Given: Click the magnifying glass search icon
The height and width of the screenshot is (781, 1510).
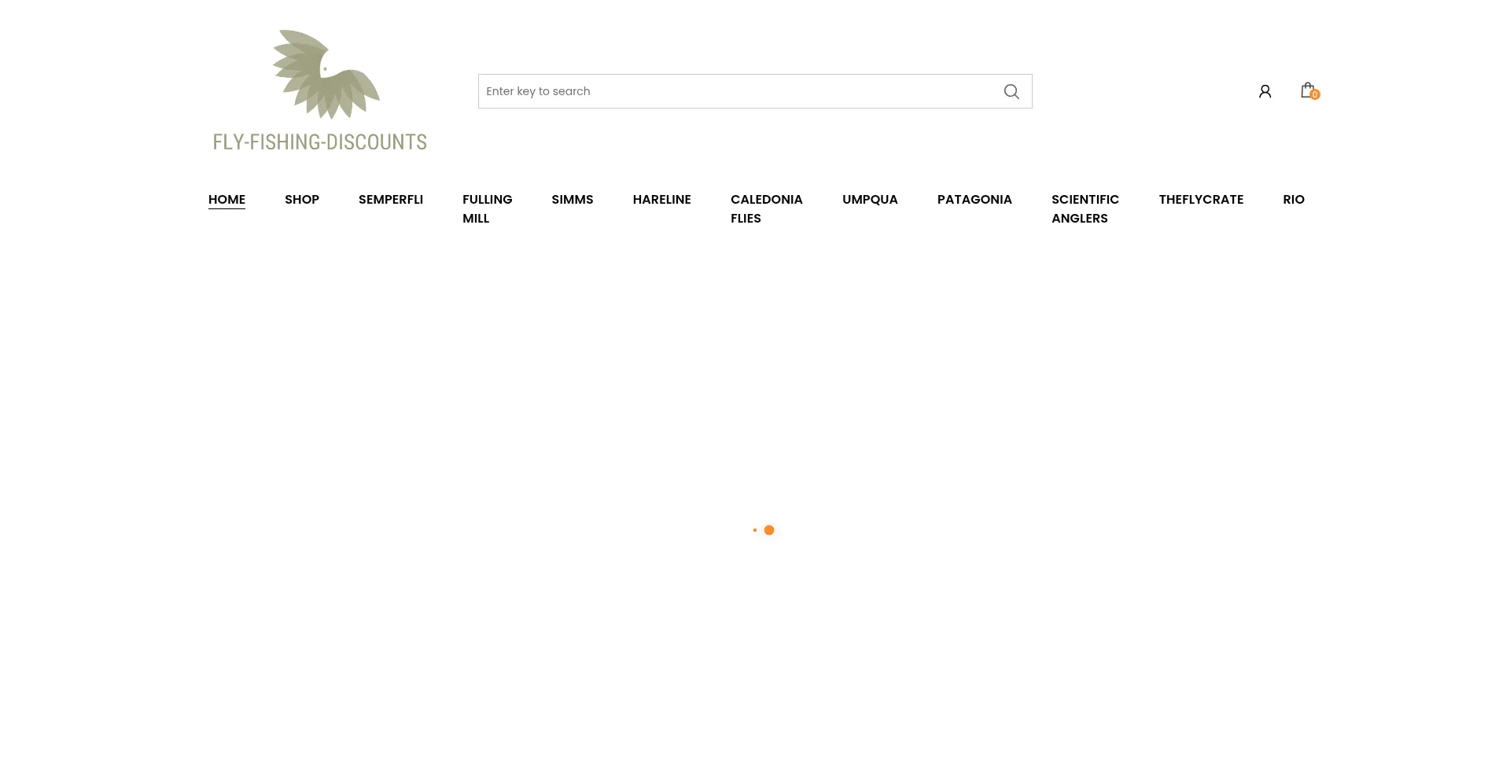Looking at the screenshot, I should click(1011, 92).
